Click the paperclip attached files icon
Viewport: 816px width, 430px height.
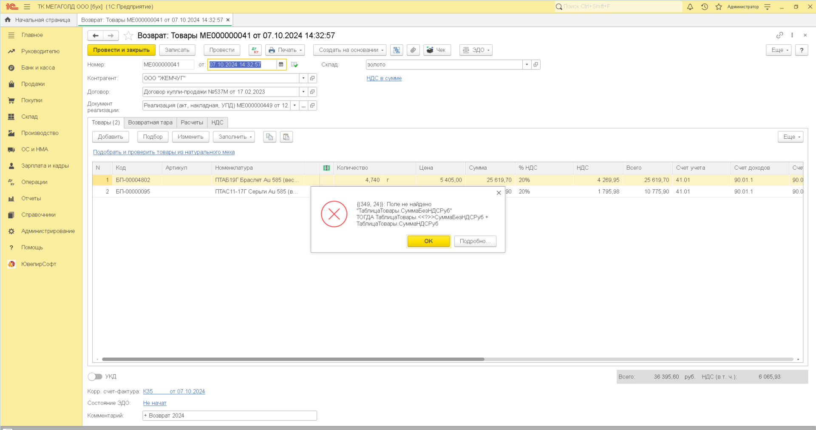[x=413, y=50]
